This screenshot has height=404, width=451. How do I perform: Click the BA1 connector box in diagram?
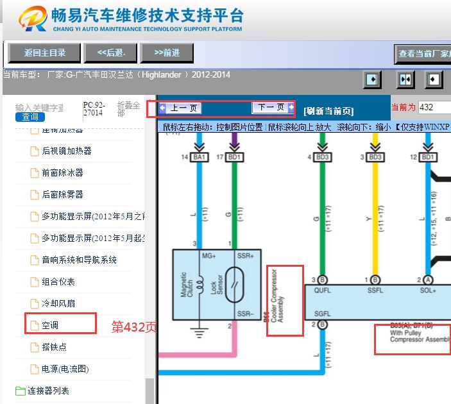199,157
